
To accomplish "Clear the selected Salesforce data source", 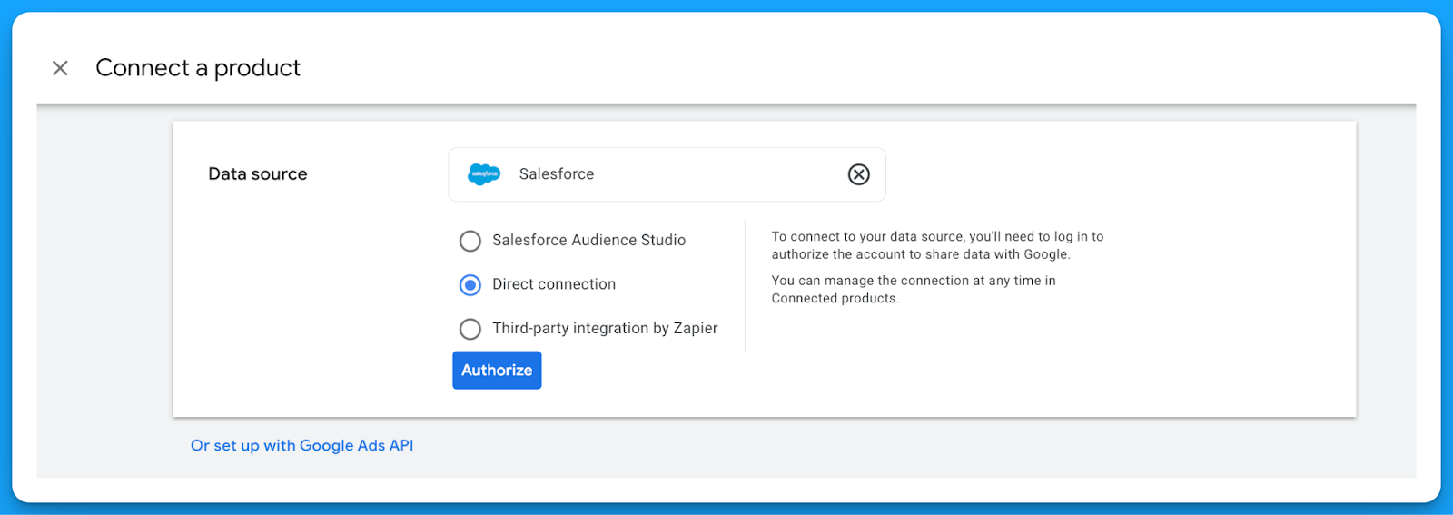I will (858, 174).
